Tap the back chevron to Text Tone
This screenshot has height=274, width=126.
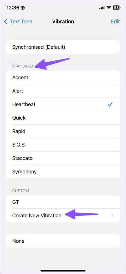[6, 22]
